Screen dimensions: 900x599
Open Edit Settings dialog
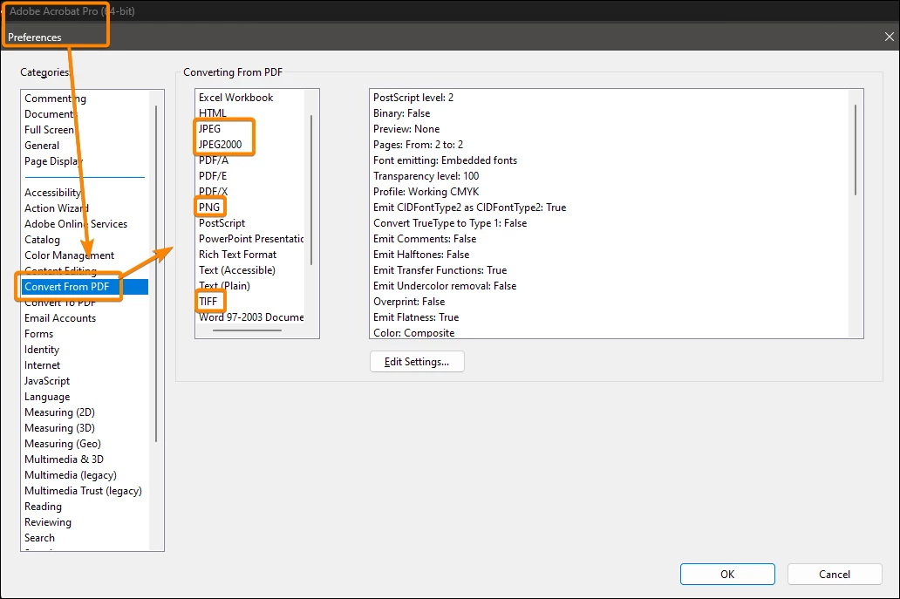coord(417,362)
